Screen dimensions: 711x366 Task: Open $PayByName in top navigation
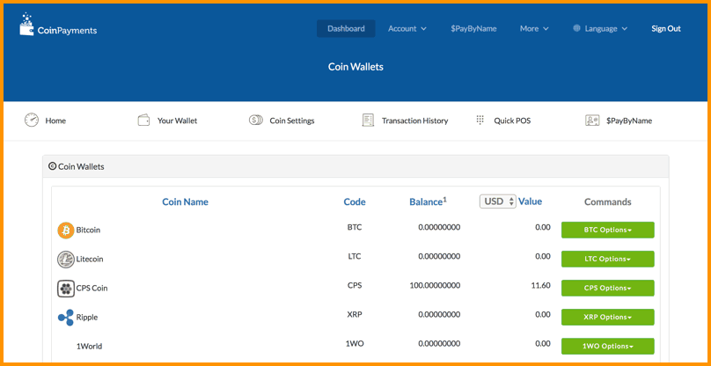point(473,28)
